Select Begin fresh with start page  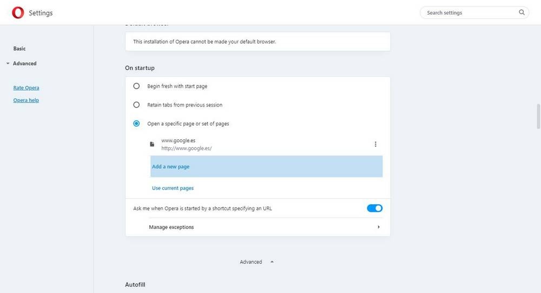pyautogui.click(x=136, y=86)
